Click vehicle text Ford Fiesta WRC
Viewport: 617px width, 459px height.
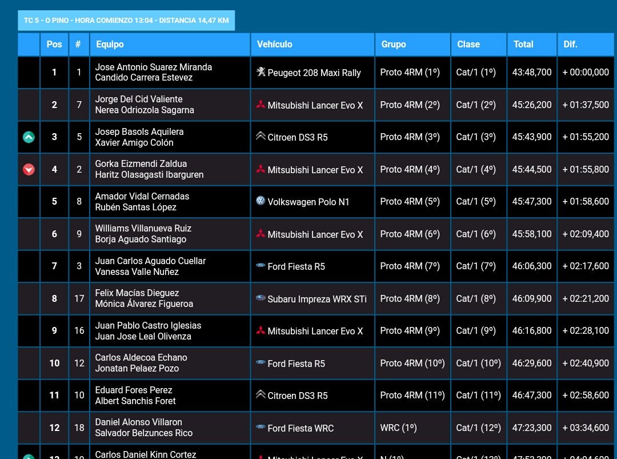coord(301,428)
